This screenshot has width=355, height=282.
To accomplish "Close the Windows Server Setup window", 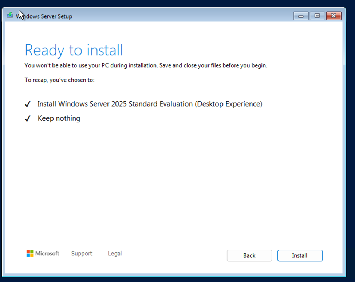I will (x=334, y=16).
